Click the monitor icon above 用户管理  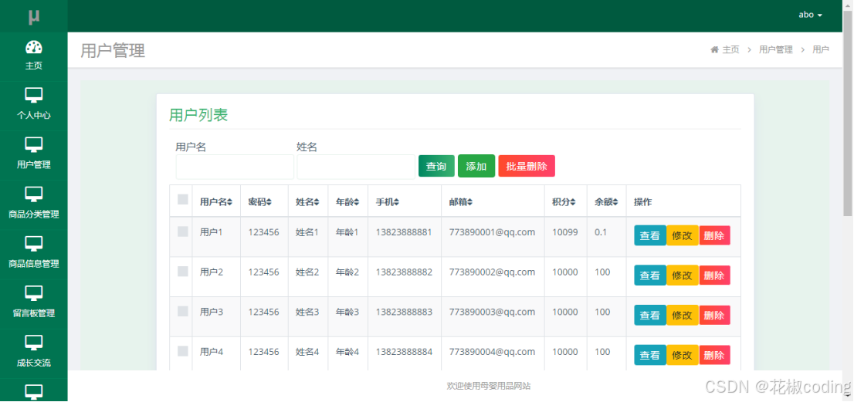click(x=34, y=145)
